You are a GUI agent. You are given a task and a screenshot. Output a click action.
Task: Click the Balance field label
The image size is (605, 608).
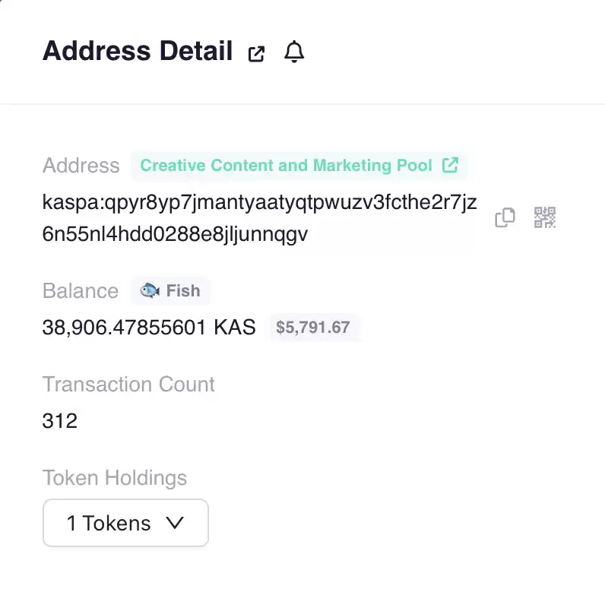click(x=81, y=291)
